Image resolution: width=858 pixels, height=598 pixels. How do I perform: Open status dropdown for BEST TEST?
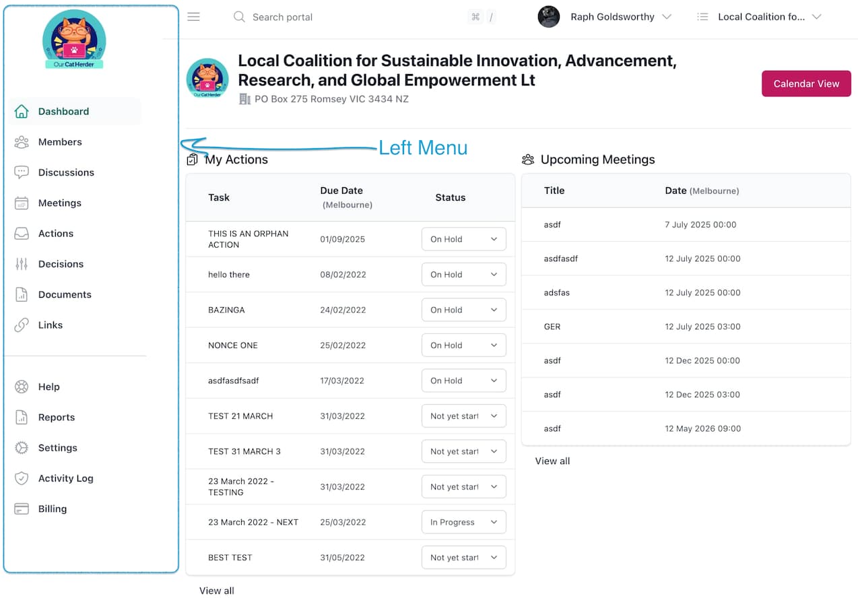pyautogui.click(x=463, y=558)
